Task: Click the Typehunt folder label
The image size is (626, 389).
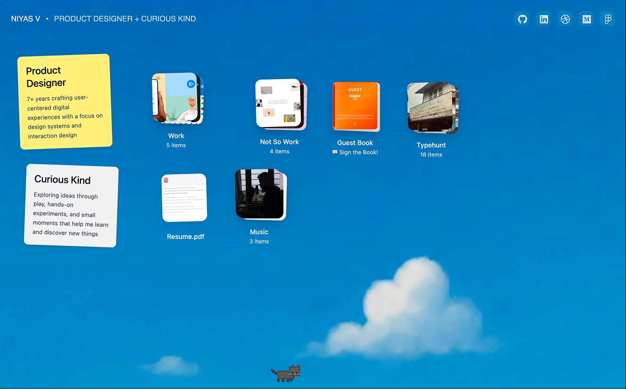Action: [x=431, y=145]
